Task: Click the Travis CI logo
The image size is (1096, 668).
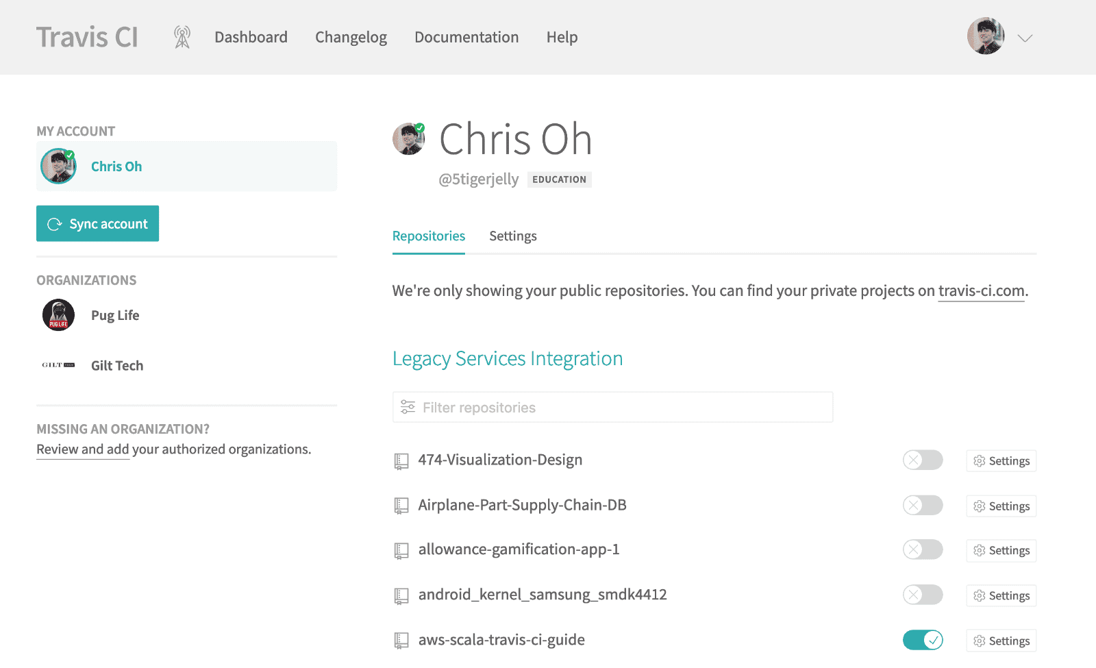Action: coord(87,37)
